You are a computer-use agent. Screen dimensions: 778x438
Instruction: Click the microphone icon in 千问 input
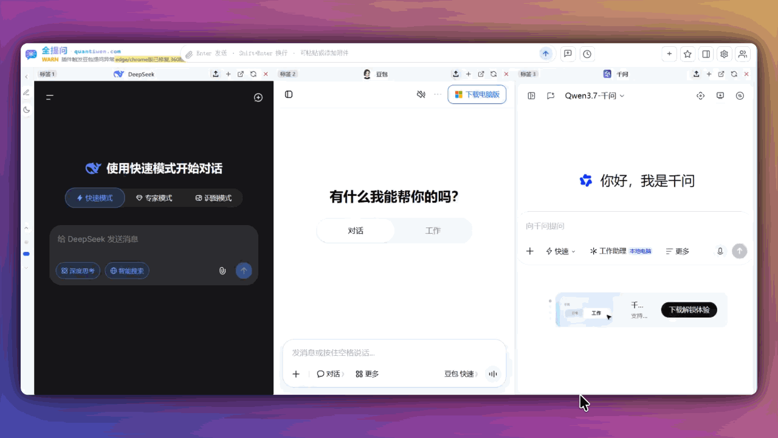click(x=720, y=251)
